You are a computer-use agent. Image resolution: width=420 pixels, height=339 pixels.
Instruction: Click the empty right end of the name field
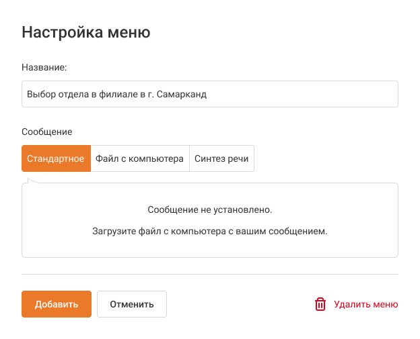(337, 94)
